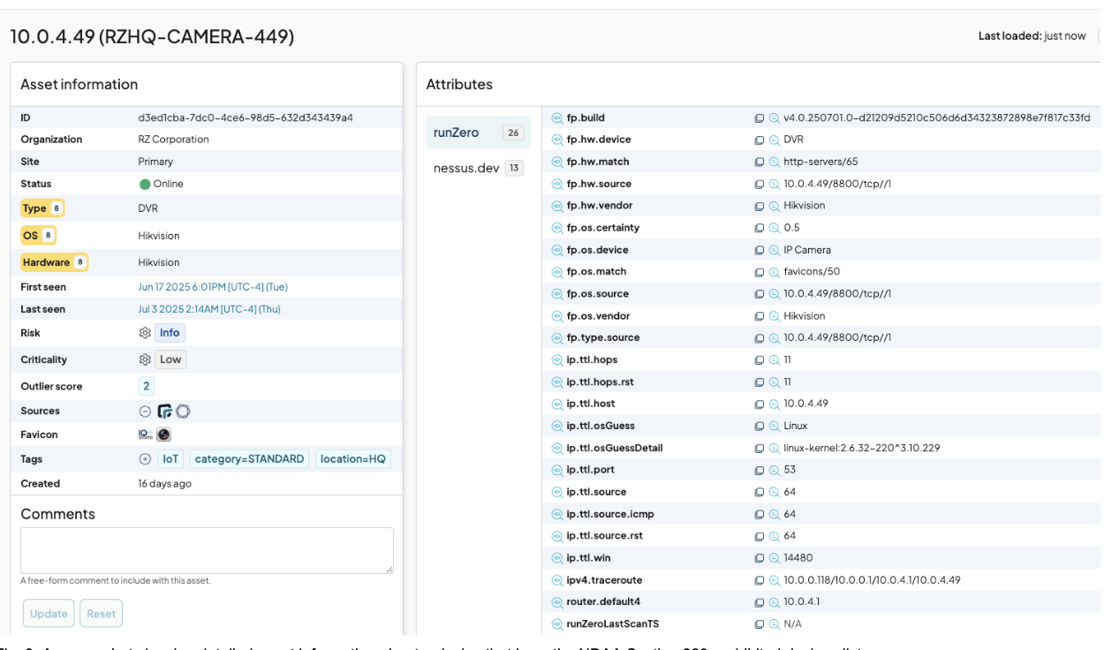1104x650 pixels.
Task: Copy the fp.build value with the copy icon
Action: 759,118
